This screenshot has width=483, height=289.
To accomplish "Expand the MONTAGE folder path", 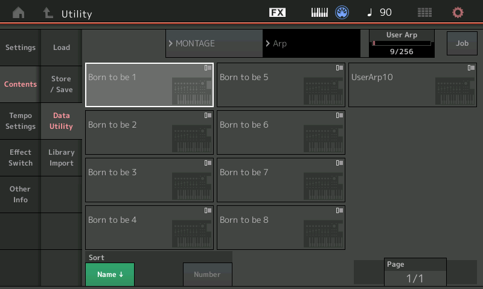I will click(x=214, y=44).
